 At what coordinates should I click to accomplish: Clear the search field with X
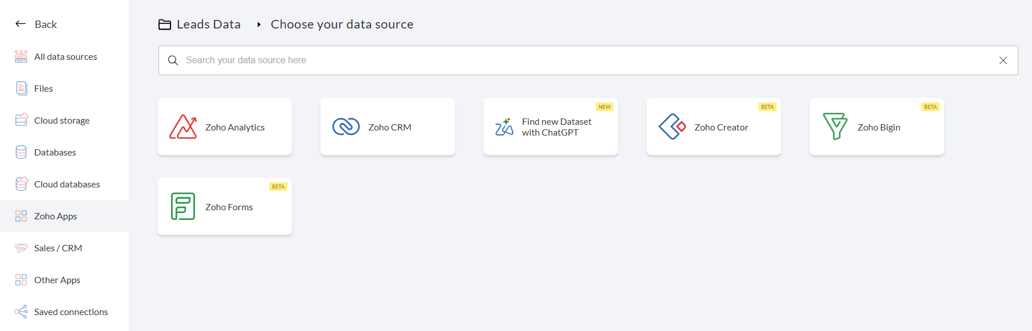tap(1003, 60)
